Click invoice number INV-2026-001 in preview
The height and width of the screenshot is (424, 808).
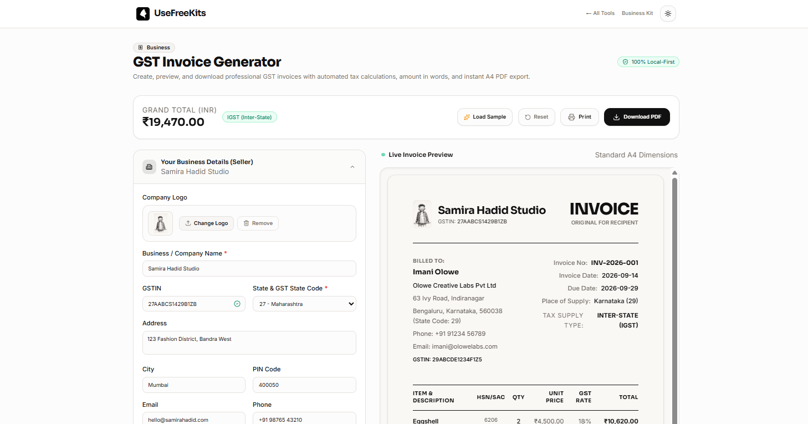(x=615, y=263)
